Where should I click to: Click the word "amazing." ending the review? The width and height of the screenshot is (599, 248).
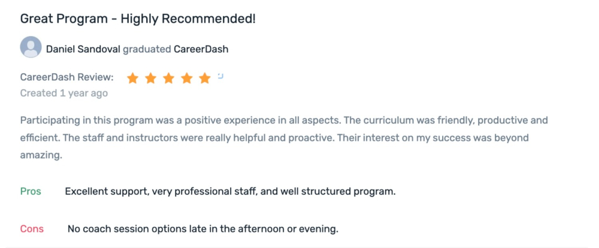pyautogui.click(x=41, y=156)
